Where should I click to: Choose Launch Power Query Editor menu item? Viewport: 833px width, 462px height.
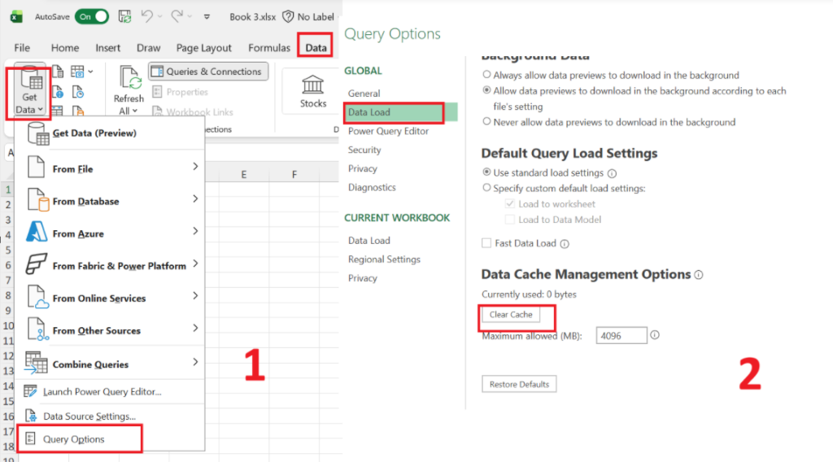[110, 391]
